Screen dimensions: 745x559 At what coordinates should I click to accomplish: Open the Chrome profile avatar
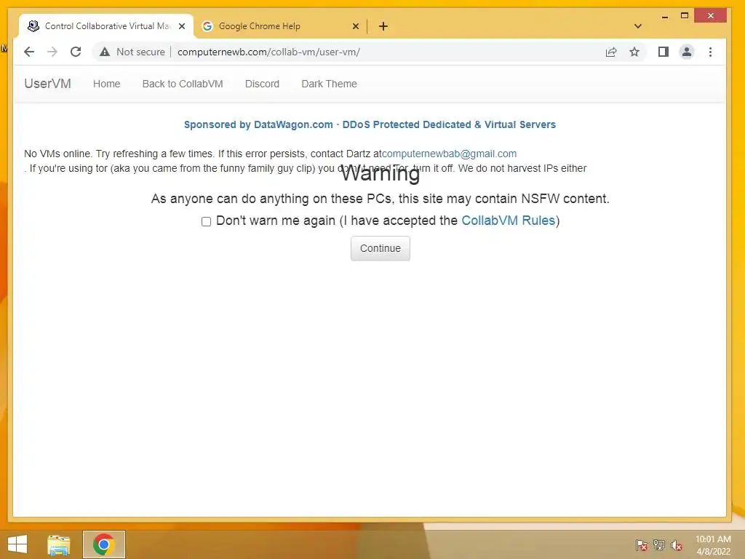coord(687,52)
